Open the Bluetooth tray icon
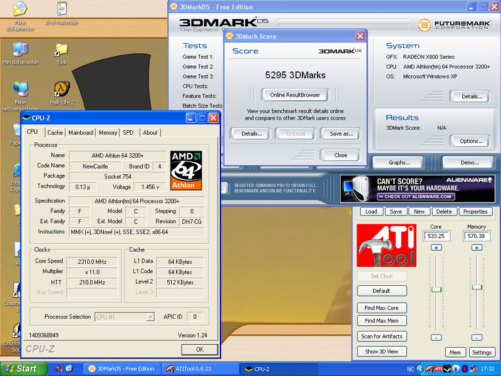The height and width of the screenshot is (376, 501). click(x=465, y=369)
